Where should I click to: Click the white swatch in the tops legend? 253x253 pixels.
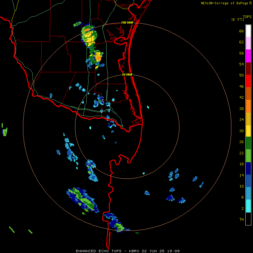248,31
